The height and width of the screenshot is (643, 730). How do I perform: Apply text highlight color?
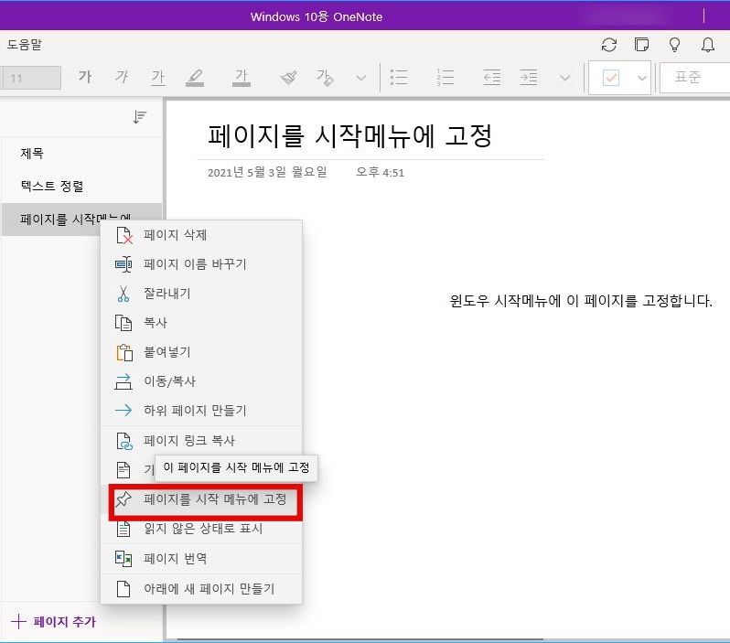(x=195, y=78)
